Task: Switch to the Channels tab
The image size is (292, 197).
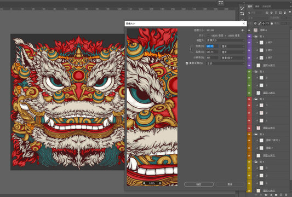Action: tap(257, 7)
